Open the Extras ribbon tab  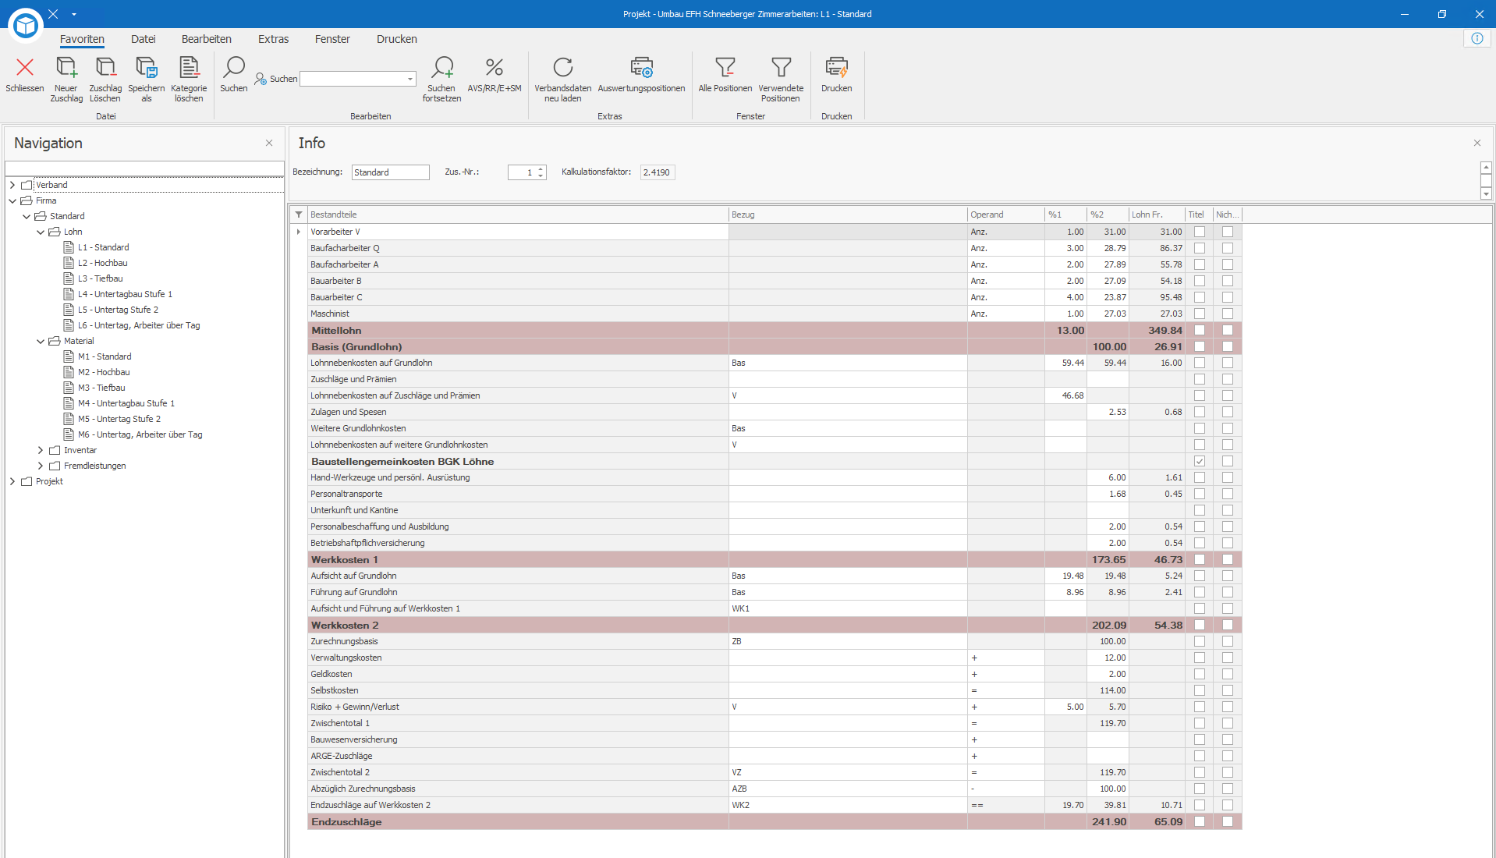[274, 39]
